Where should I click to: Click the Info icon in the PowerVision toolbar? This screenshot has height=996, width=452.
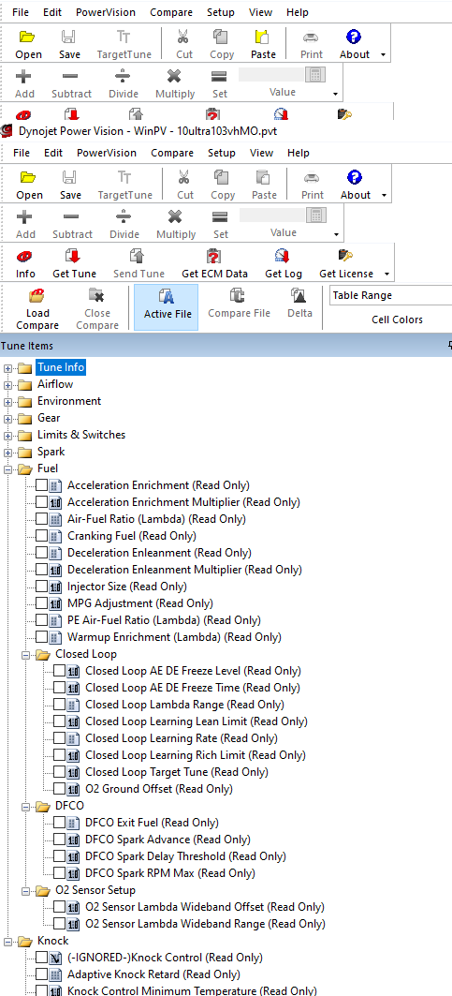pyautogui.click(x=24, y=256)
